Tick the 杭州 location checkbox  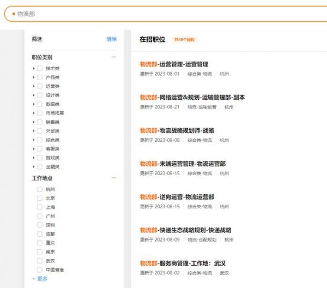pyautogui.click(x=40, y=189)
